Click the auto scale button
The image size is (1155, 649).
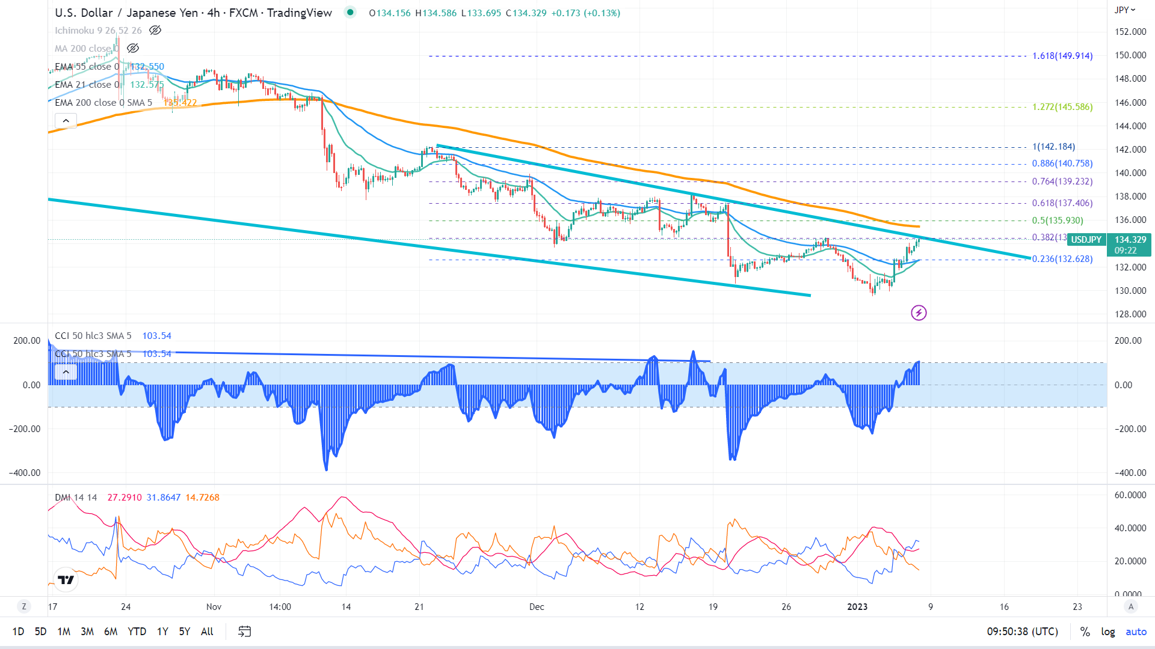click(x=1136, y=632)
